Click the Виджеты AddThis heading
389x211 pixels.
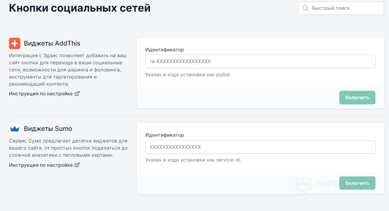coord(52,43)
